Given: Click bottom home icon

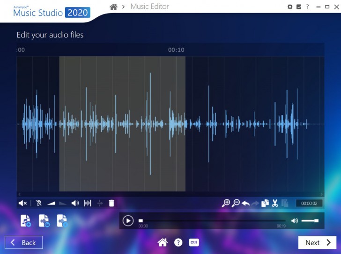Looking at the screenshot, I should coord(163,242).
